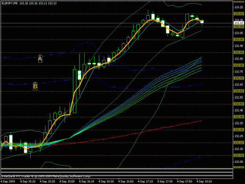This screenshot has height=184, width=245.
Task: Click the highlighted 132.70 price level label
Action: [239, 78]
